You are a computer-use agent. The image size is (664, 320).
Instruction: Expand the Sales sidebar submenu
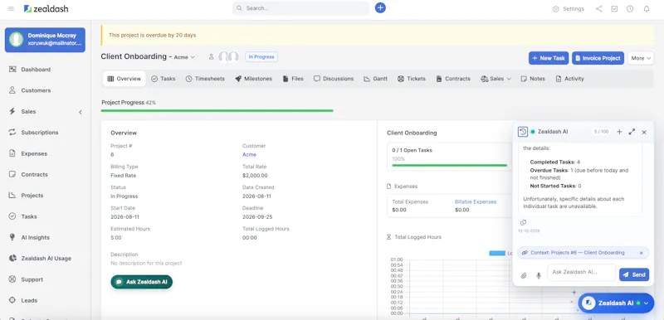click(x=80, y=112)
